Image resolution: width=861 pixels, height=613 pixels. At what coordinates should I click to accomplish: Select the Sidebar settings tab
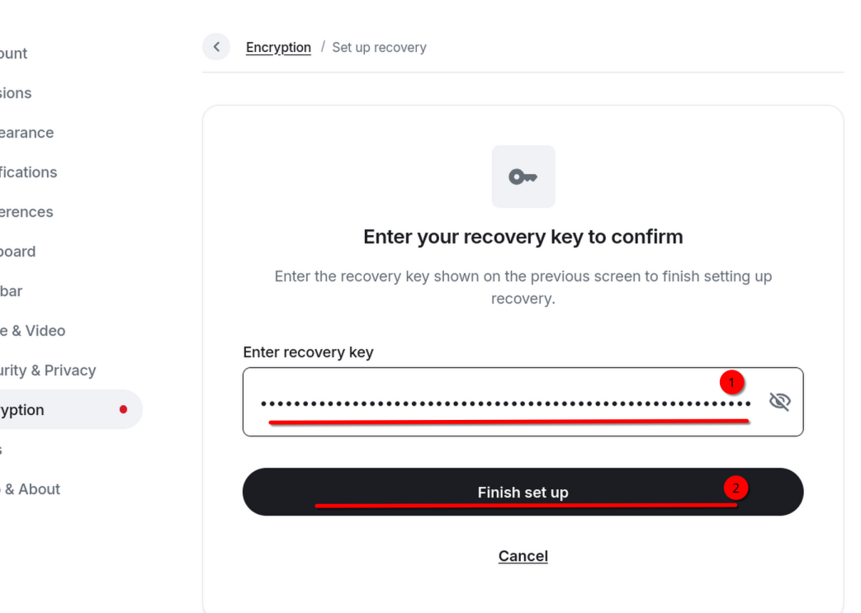[x=11, y=290]
